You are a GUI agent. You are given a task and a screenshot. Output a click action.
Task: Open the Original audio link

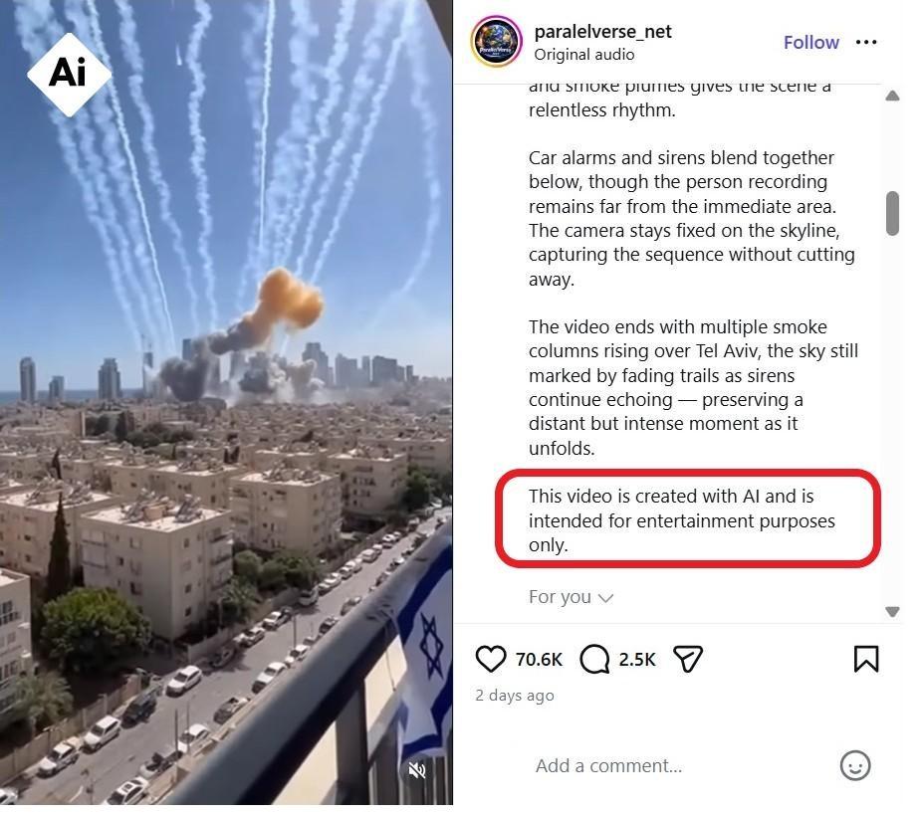[583, 55]
